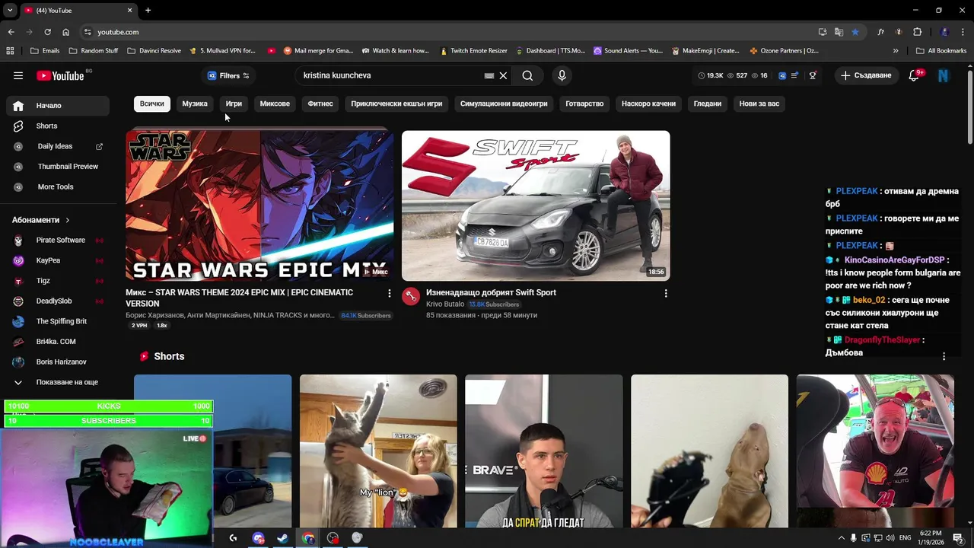Open the chat overlay three-dot menu
This screenshot has width=974, height=548.
pyautogui.click(x=944, y=356)
